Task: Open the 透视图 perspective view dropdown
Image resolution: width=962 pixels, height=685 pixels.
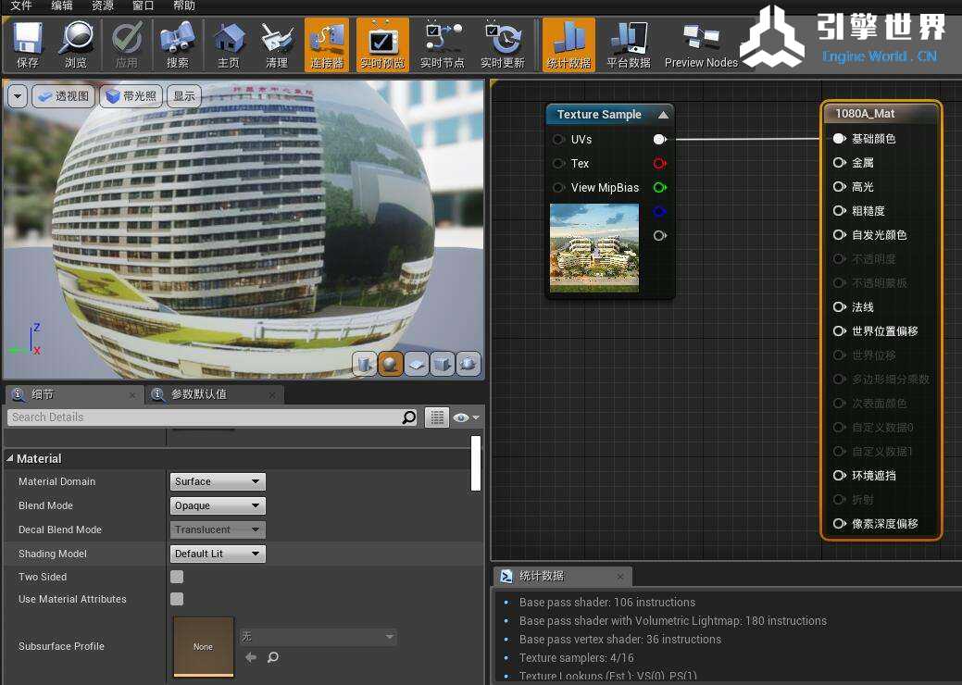Action: (64, 96)
